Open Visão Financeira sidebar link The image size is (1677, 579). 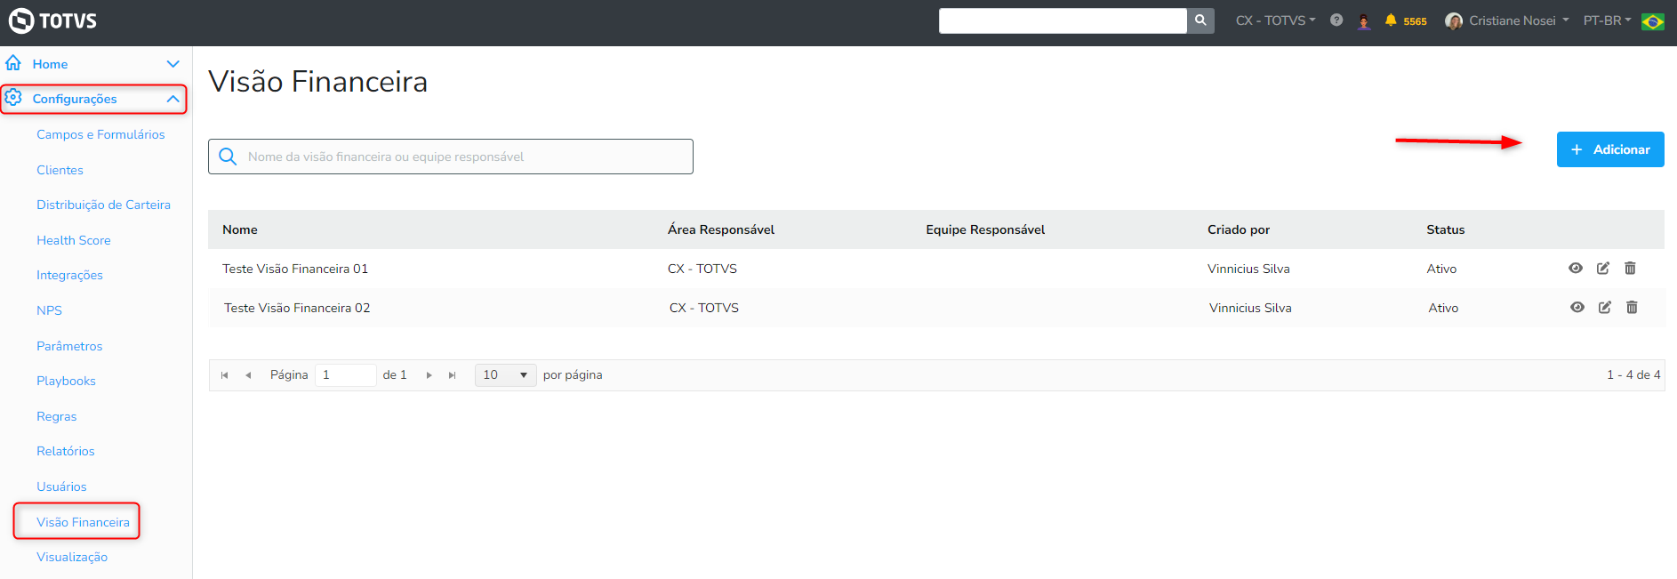point(83,522)
